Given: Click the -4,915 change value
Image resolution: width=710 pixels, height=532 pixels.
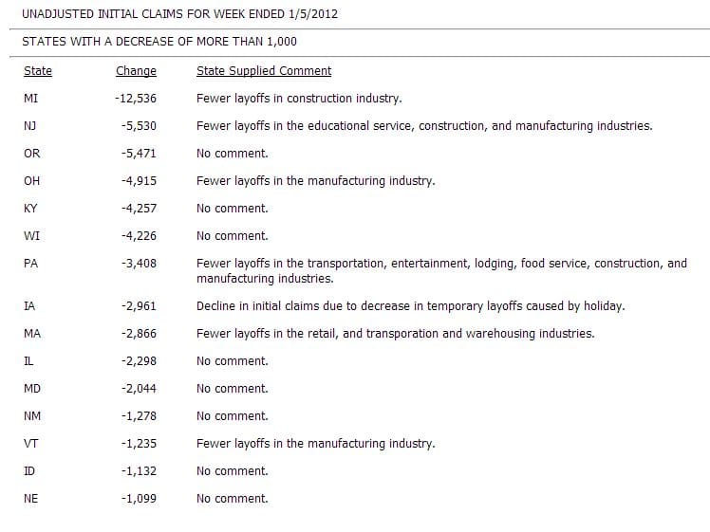Looking at the screenshot, I should [x=139, y=181].
